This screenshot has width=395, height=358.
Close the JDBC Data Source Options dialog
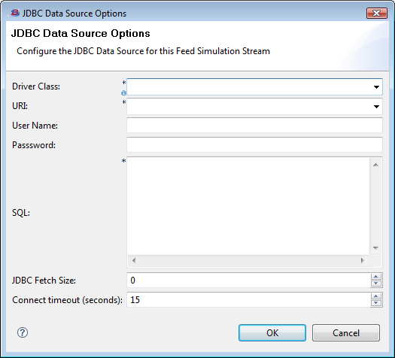(377, 13)
